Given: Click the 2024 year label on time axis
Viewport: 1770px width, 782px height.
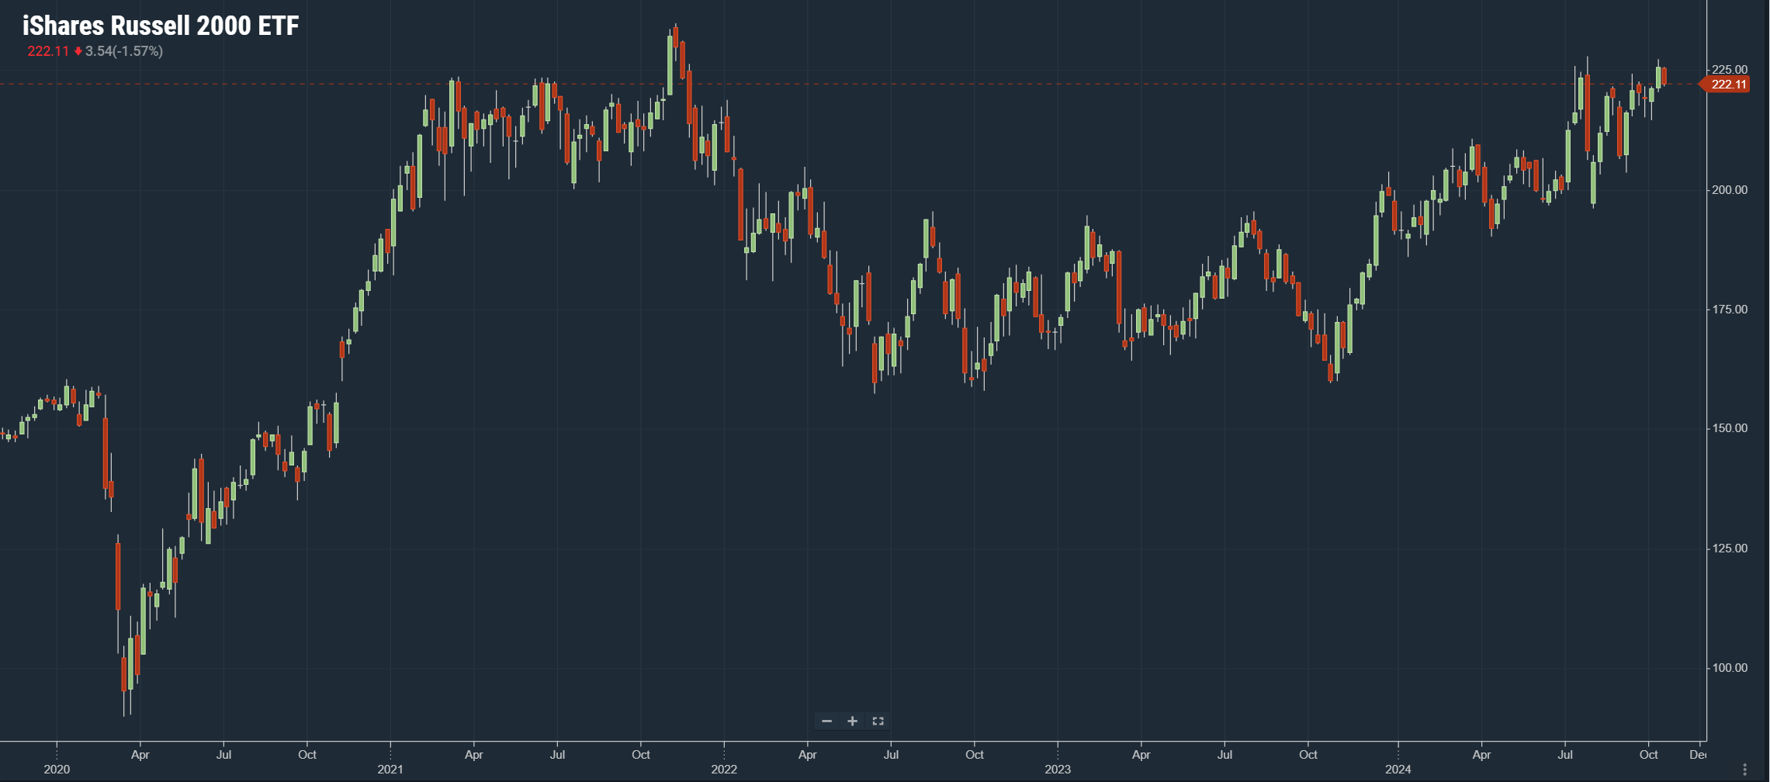Looking at the screenshot, I should (1398, 770).
